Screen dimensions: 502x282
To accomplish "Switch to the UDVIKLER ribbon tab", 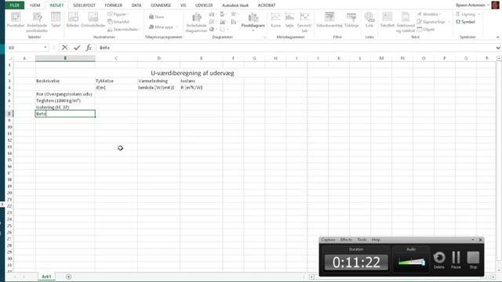I will point(204,5).
